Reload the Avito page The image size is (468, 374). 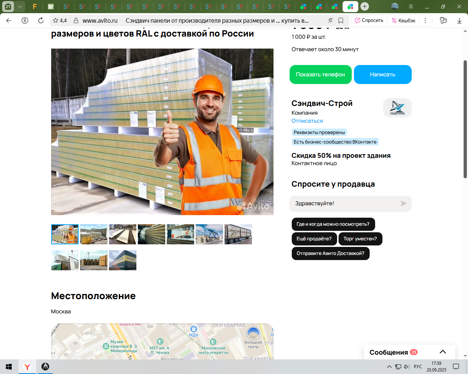coord(41,20)
